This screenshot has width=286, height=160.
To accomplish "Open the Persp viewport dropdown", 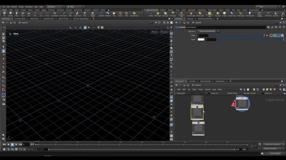I will 155,32.
